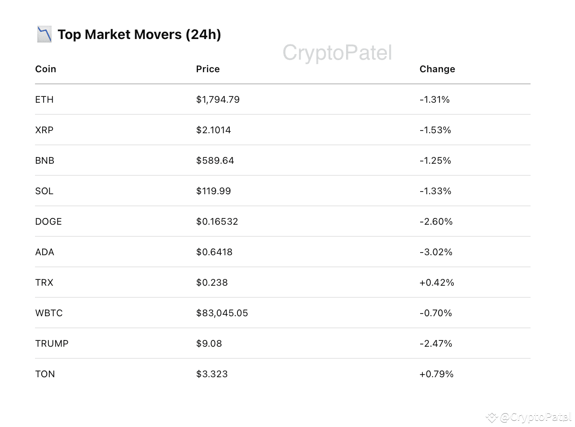
Task: Click the @CryptoPatel watermark handle
Action: pos(536,418)
